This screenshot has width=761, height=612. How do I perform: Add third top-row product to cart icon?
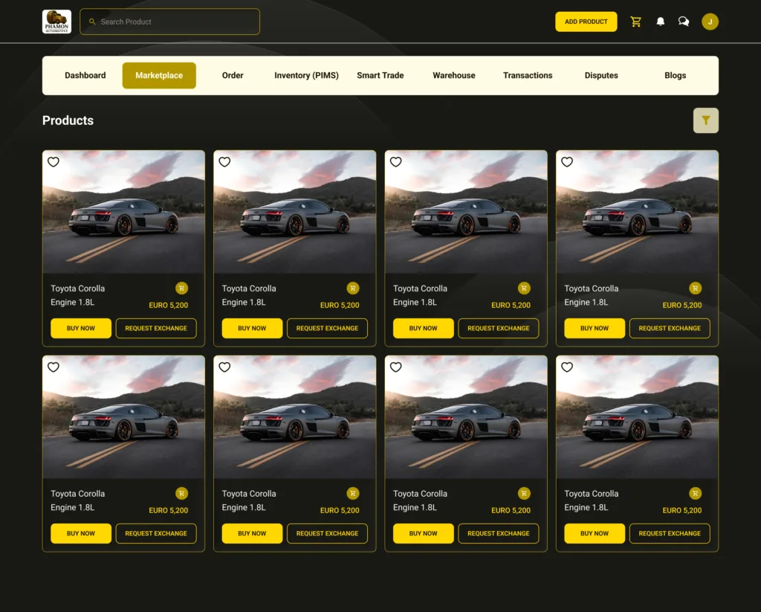coord(524,288)
